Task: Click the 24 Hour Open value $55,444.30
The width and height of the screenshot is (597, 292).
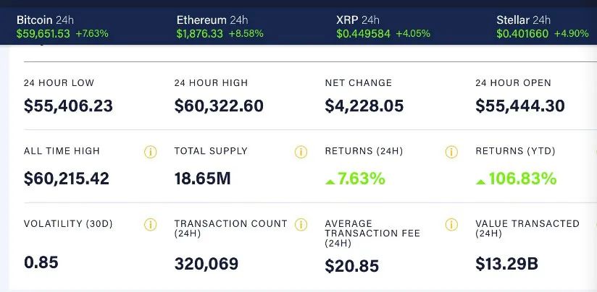Action: coord(520,106)
